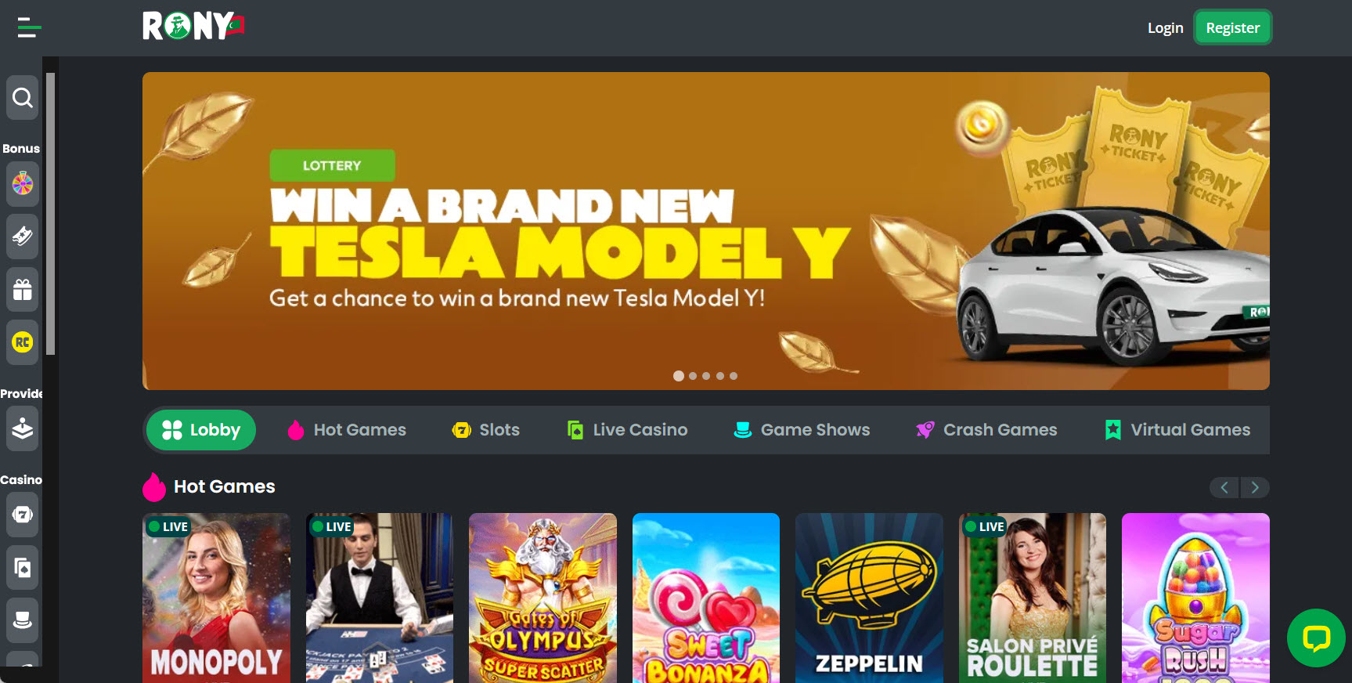This screenshot has width=1352, height=683.
Task: Click the slots icon under Casino sidebar
Action: (x=23, y=515)
